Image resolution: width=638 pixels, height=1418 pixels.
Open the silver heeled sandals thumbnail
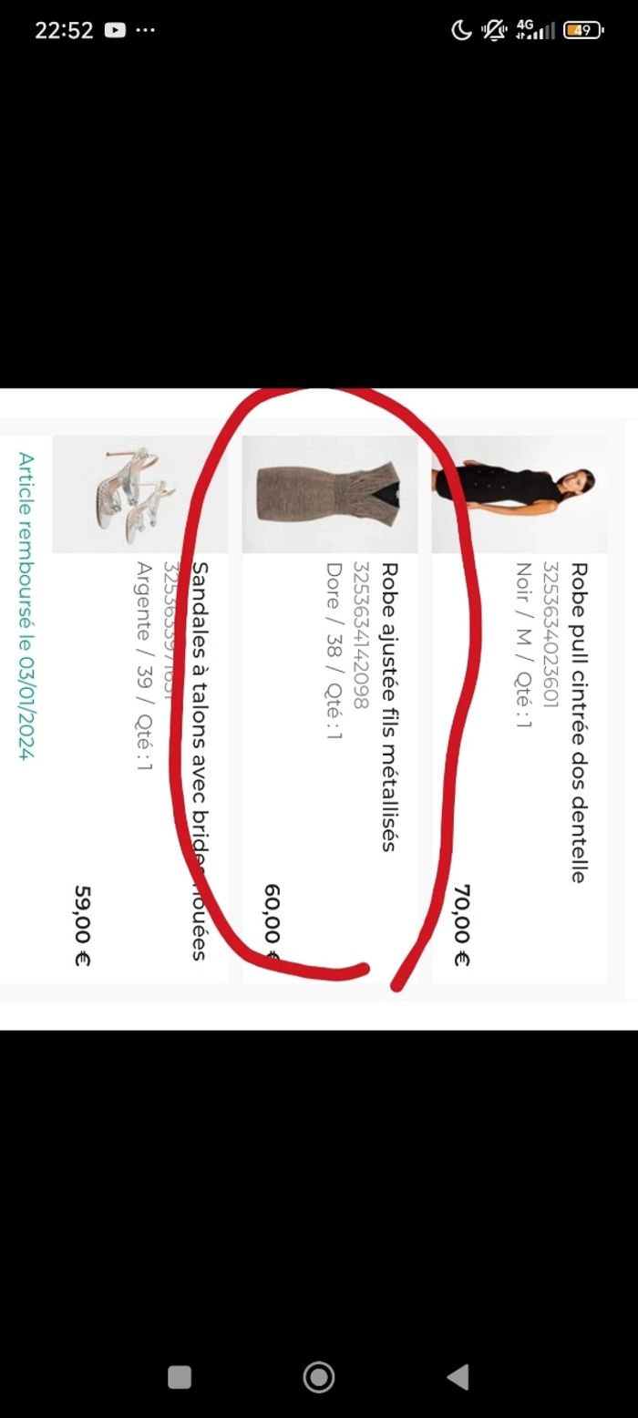(140, 494)
